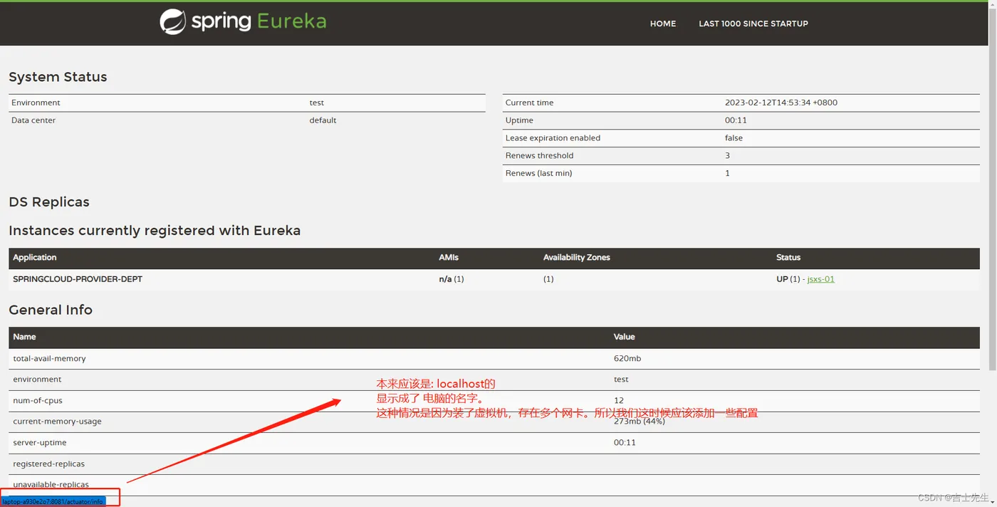Click the 'Availability Zones' column header
Viewport: 997px width, 507px height.
pyautogui.click(x=577, y=258)
